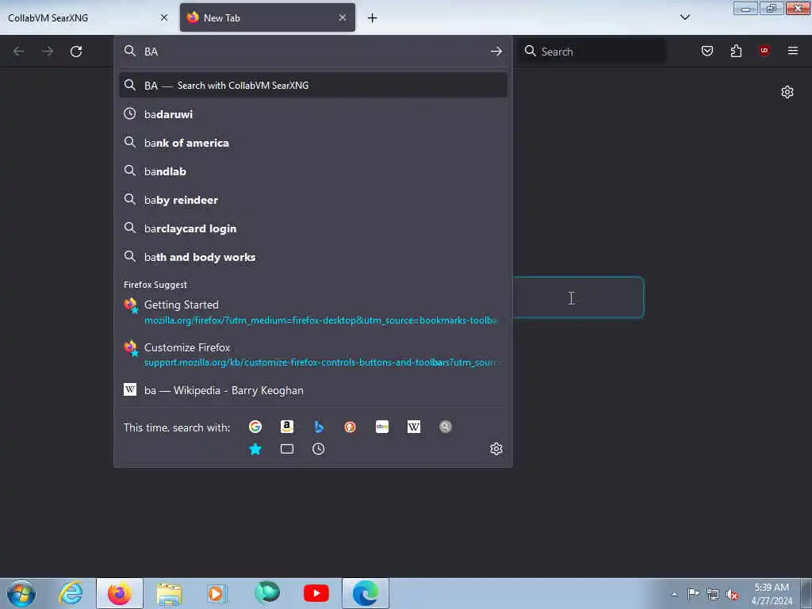Image resolution: width=812 pixels, height=609 pixels.
Task: Open the taskbar clock and date
Action: pyautogui.click(x=772, y=594)
